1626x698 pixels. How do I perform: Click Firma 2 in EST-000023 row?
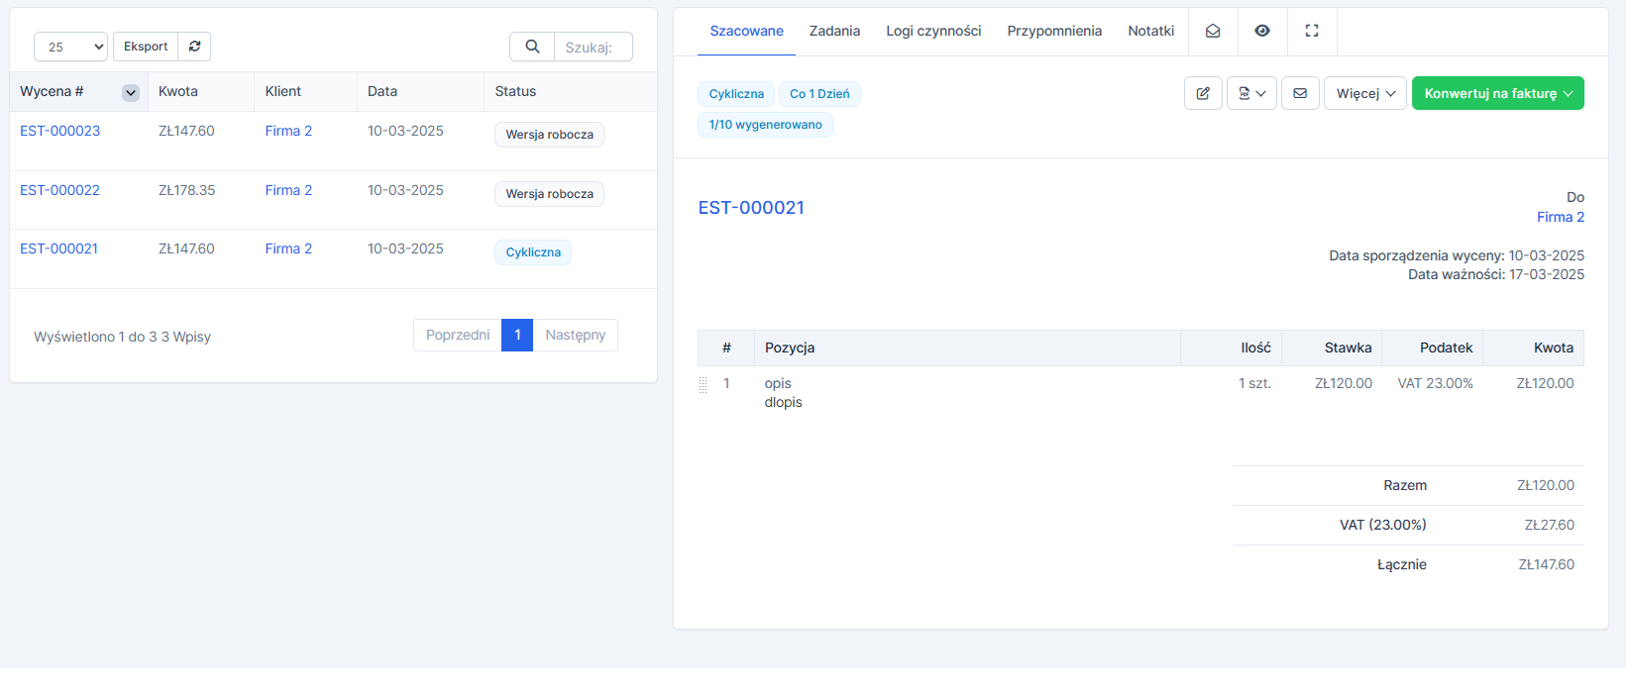click(288, 131)
